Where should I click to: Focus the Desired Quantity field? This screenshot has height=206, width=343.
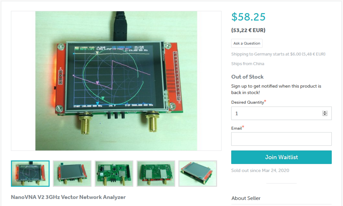click(x=281, y=114)
